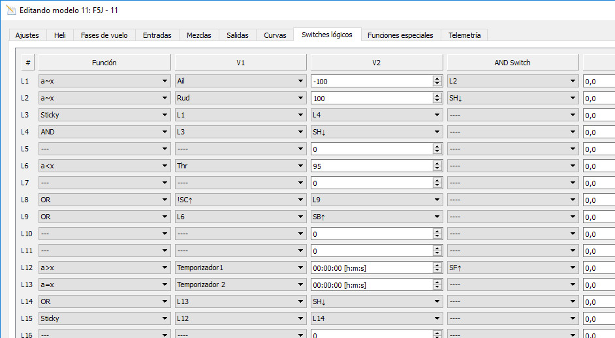
Task: Click the Función column header
Action: click(104, 63)
